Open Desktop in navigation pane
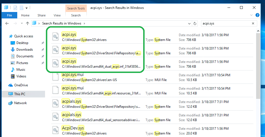Viewport: 265px width, 137px height. click(22, 43)
